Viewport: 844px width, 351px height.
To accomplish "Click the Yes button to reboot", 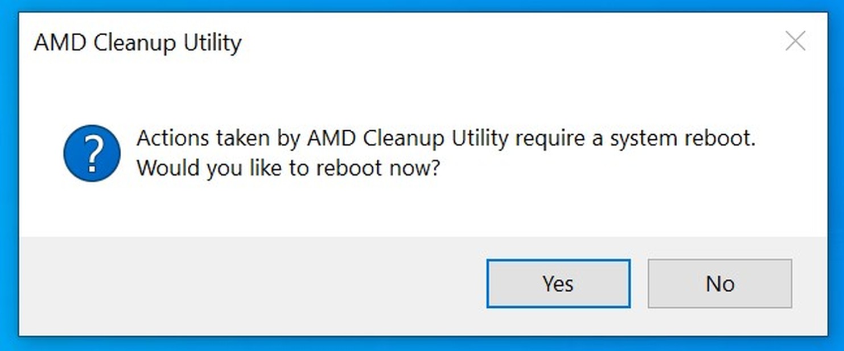I will tap(558, 283).
